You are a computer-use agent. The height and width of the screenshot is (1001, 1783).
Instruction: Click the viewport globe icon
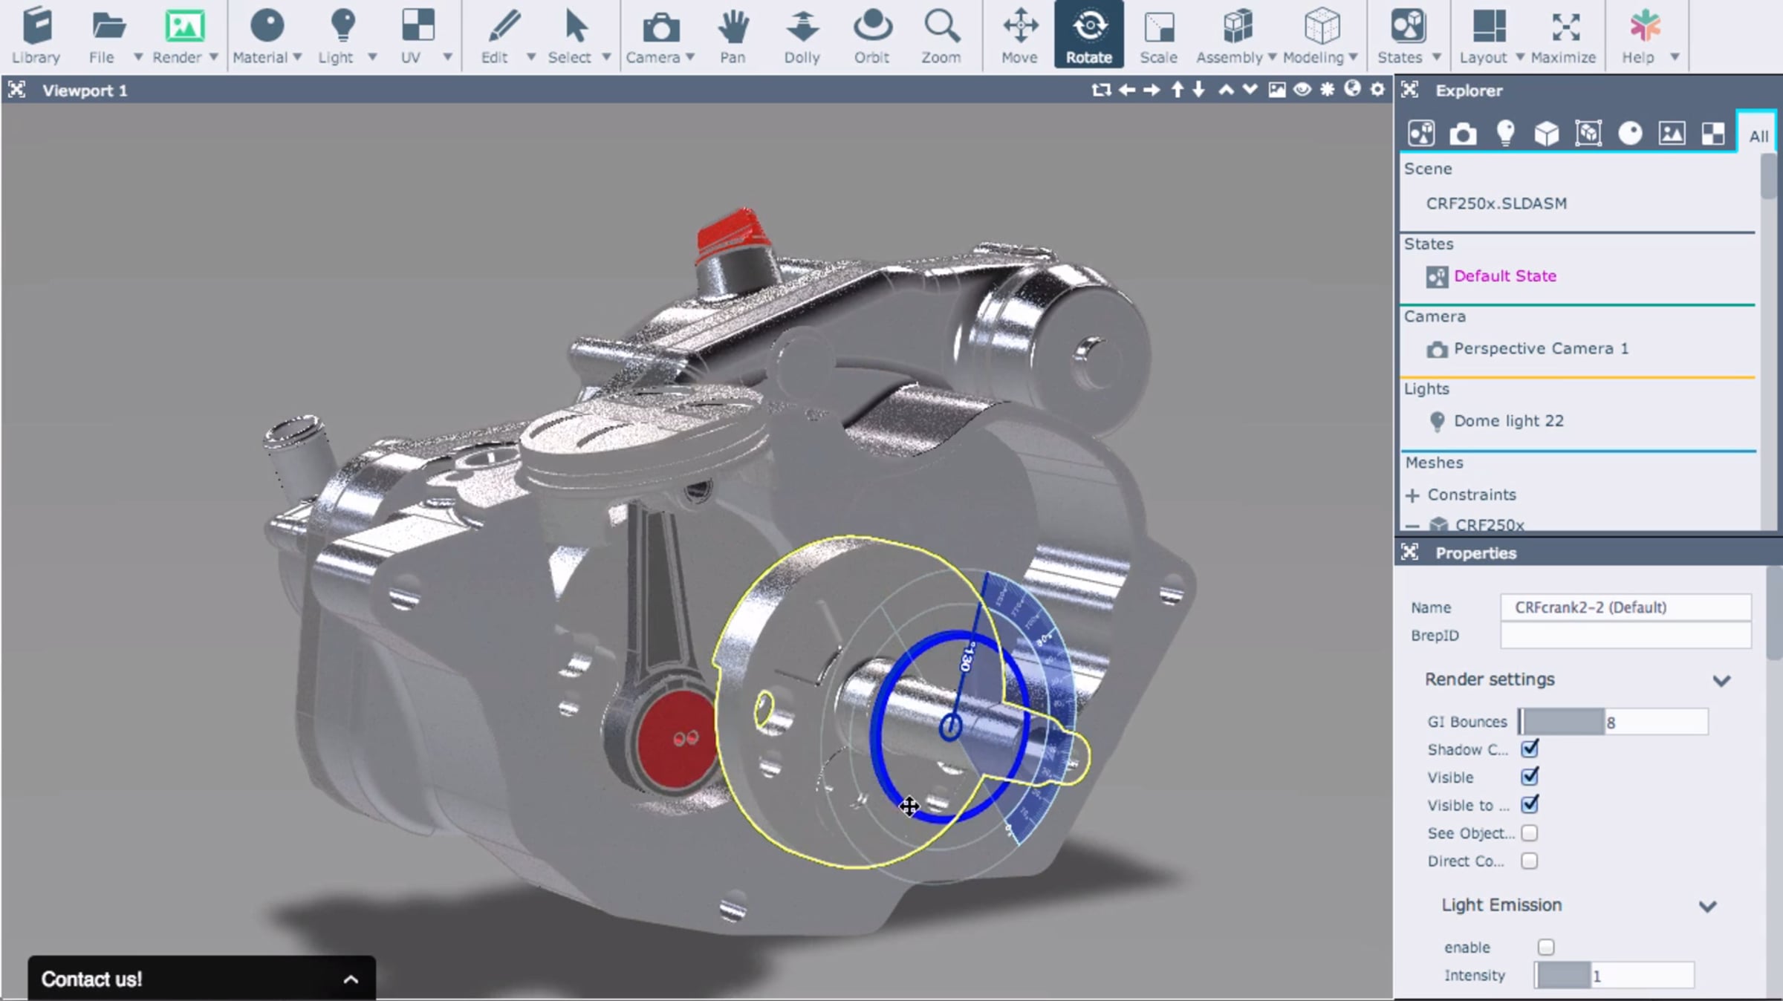pos(1352,89)
